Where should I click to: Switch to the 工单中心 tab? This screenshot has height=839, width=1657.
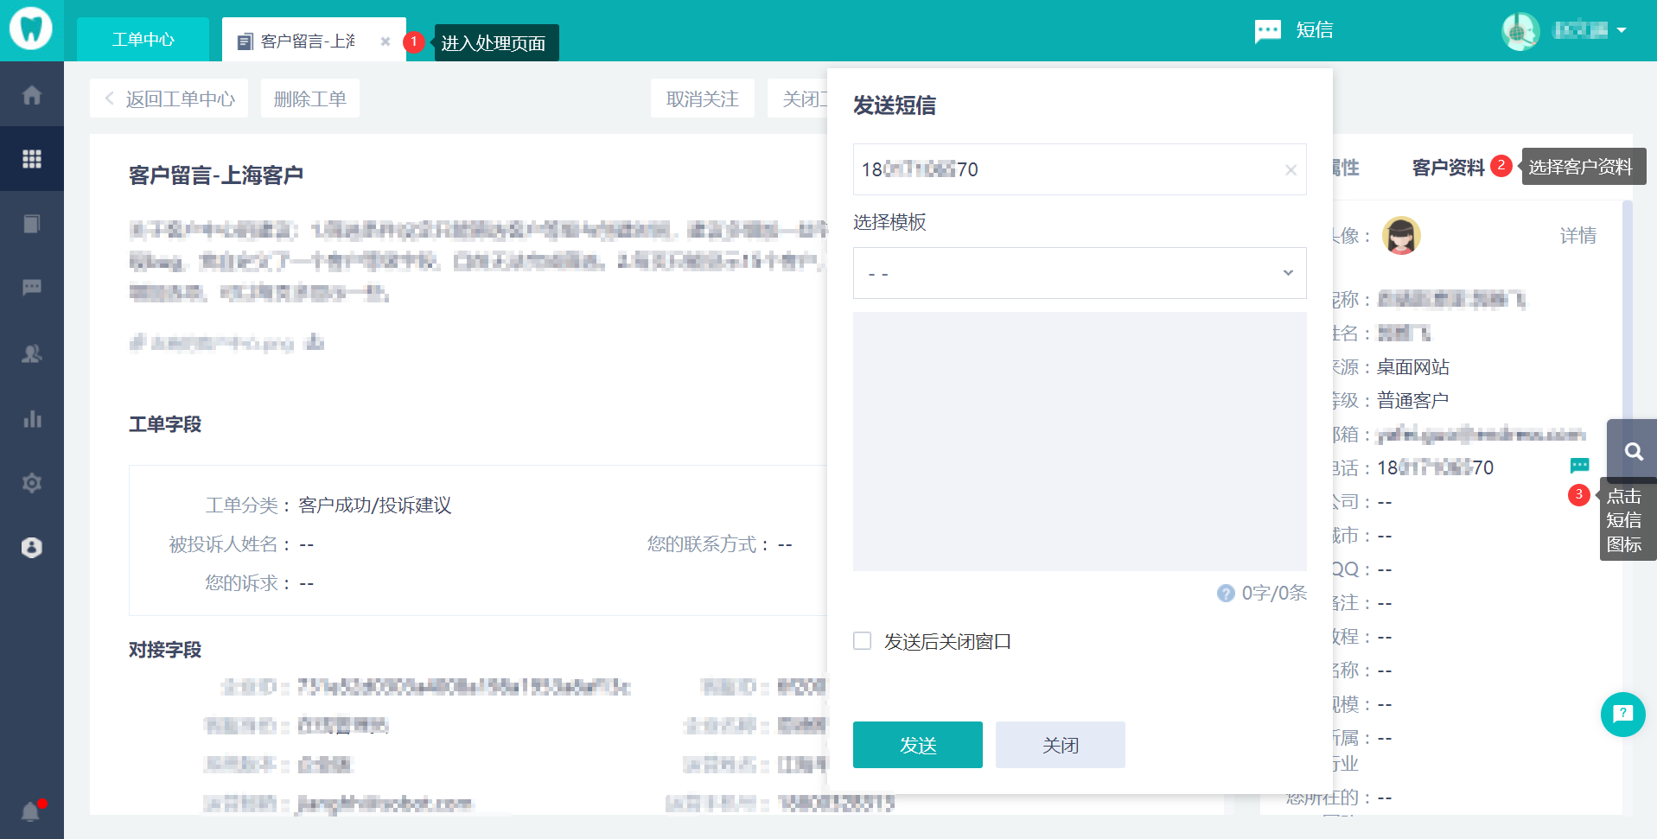coord(143,40)
